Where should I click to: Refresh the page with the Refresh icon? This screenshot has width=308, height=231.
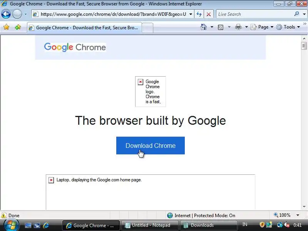[x=199, y=14]
